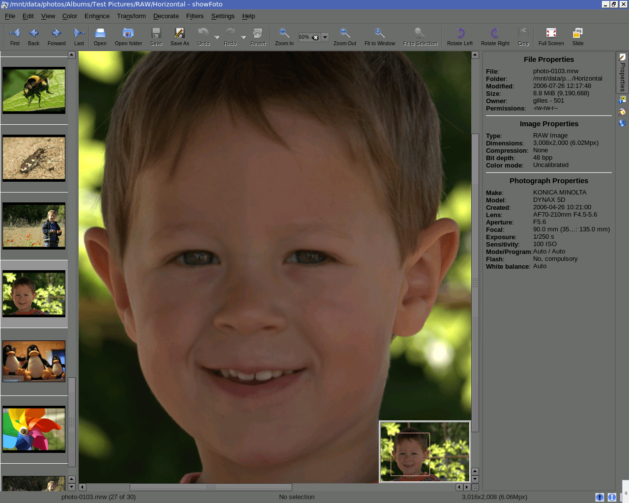
Task: Open the zoom level dropdown arrow
Action: pos(325,37)
